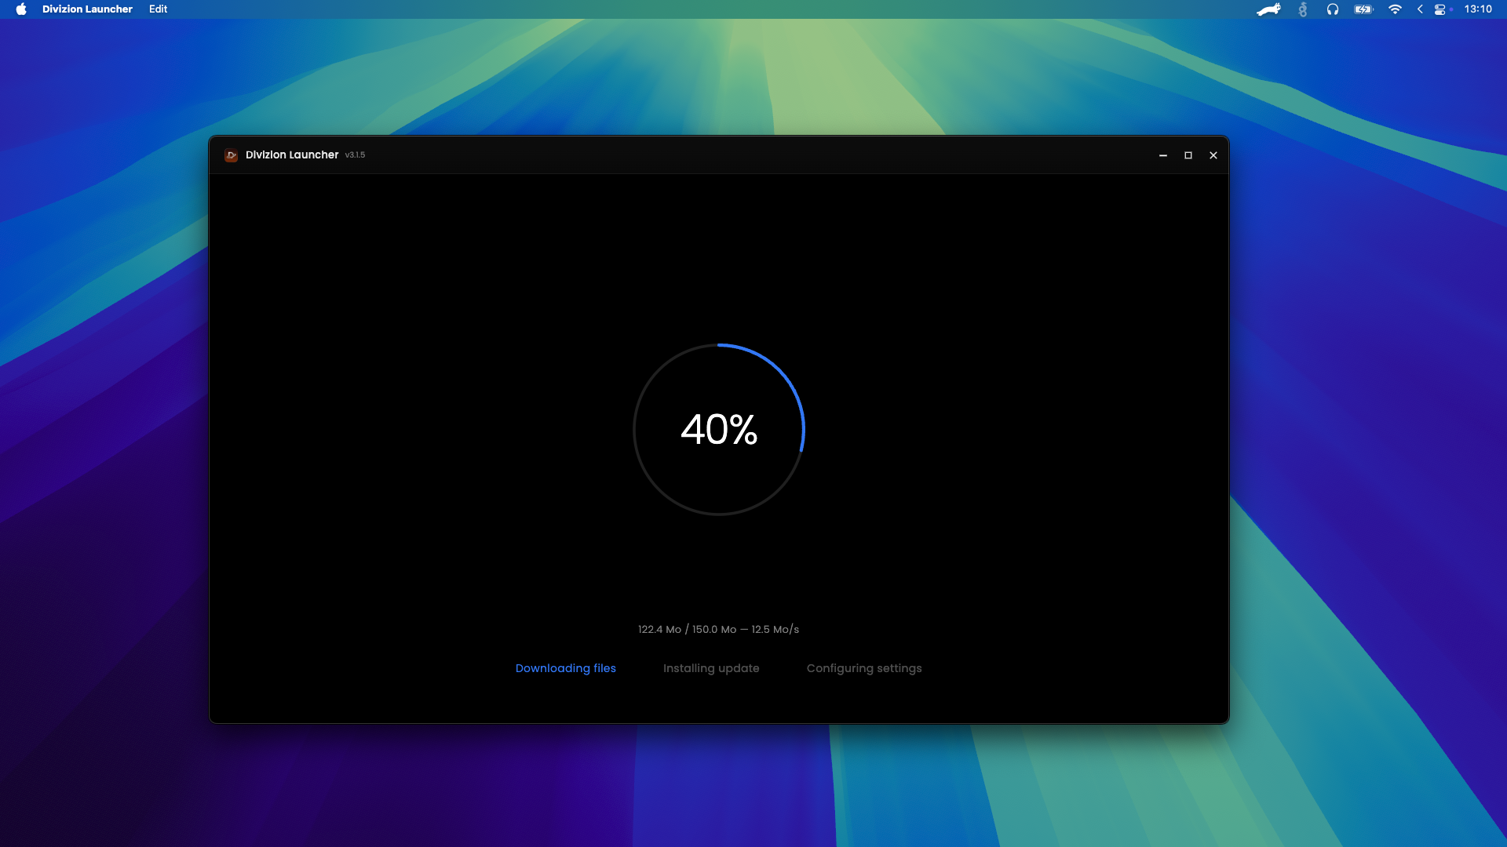The image size is (1507, 847).
Task: Select the Downloading files step
Action: (565, 668)
